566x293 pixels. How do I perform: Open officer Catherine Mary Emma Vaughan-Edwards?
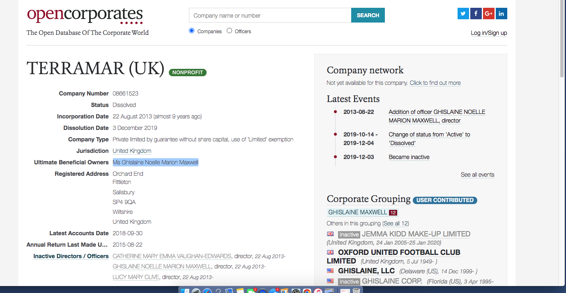tap(172, 256)
